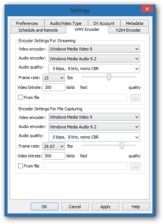Open streaming Frame rate dropdown showing 15
Viewport: 163px width, 224px height.
point(54,78)
